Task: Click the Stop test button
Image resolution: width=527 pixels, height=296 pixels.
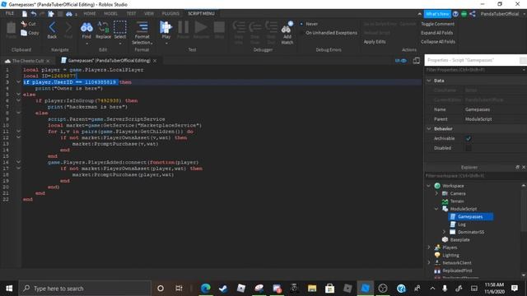Action: [x=219, y=27]
